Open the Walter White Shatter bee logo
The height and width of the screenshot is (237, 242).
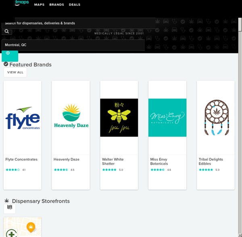pyautogui.click(x=119, y=117)
